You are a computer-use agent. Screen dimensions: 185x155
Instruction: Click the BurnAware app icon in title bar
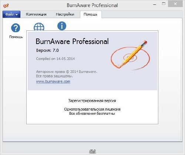tap(6, 6)
